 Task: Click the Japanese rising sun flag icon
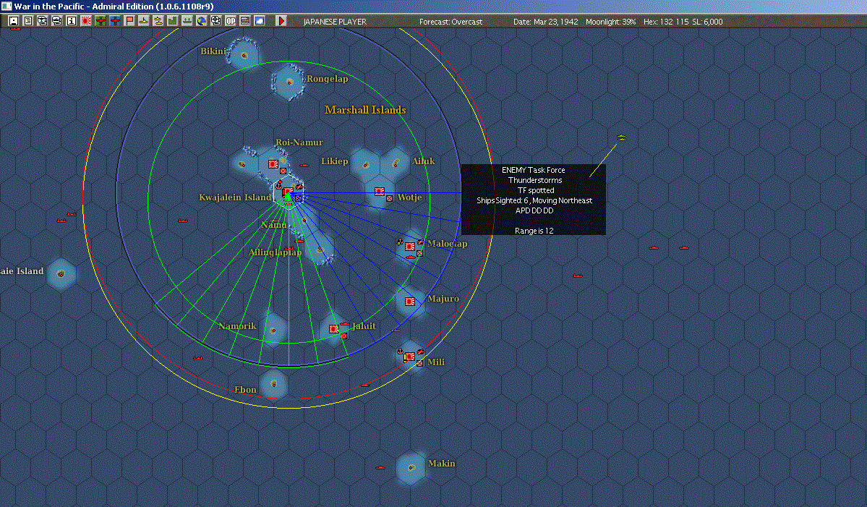86,21
